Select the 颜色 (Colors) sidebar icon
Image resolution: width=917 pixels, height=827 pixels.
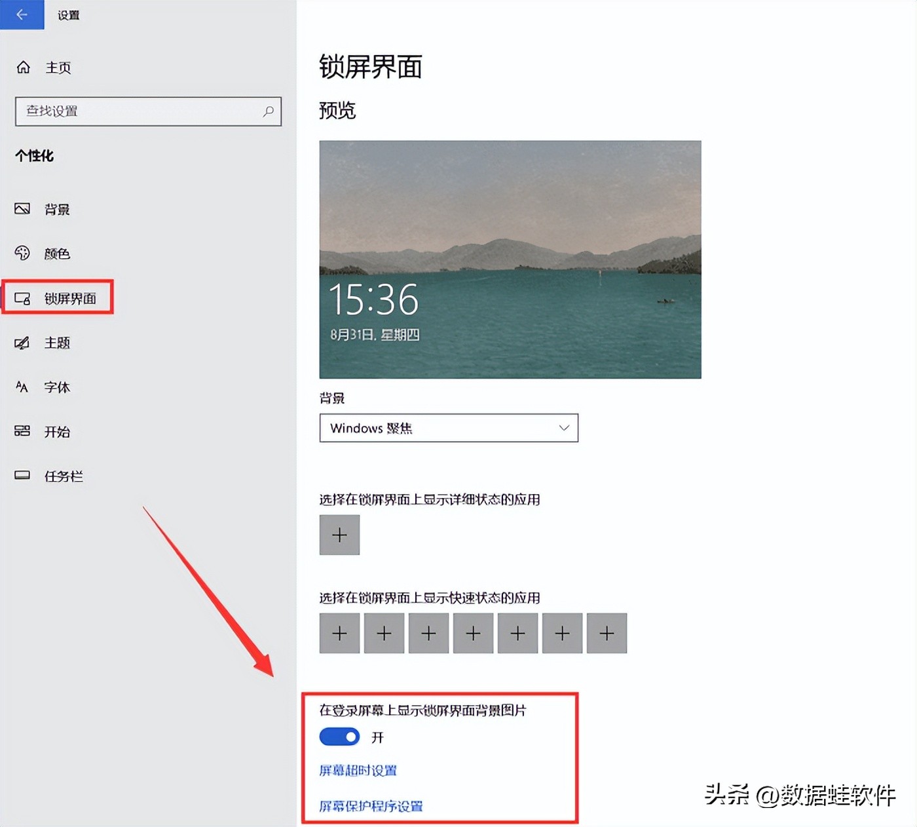coord(22,253)
